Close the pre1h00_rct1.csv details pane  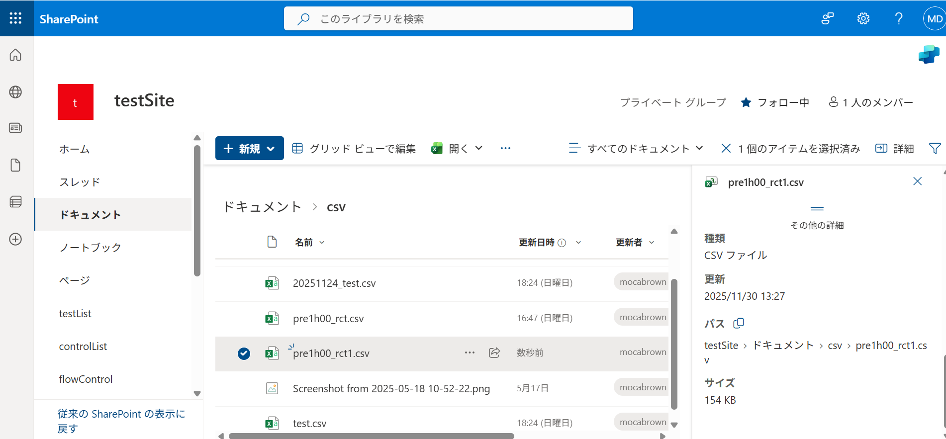918,181
